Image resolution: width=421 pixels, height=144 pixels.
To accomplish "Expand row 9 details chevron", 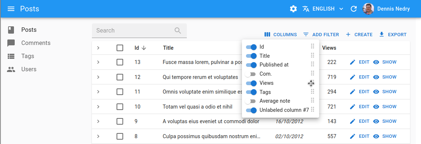I will pos(98,121).
